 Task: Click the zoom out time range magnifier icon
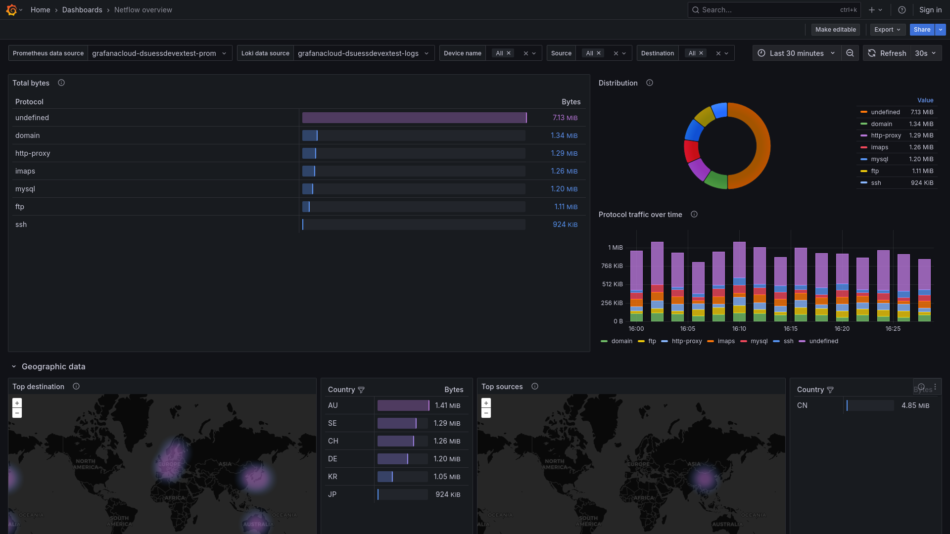pos(850,53)
